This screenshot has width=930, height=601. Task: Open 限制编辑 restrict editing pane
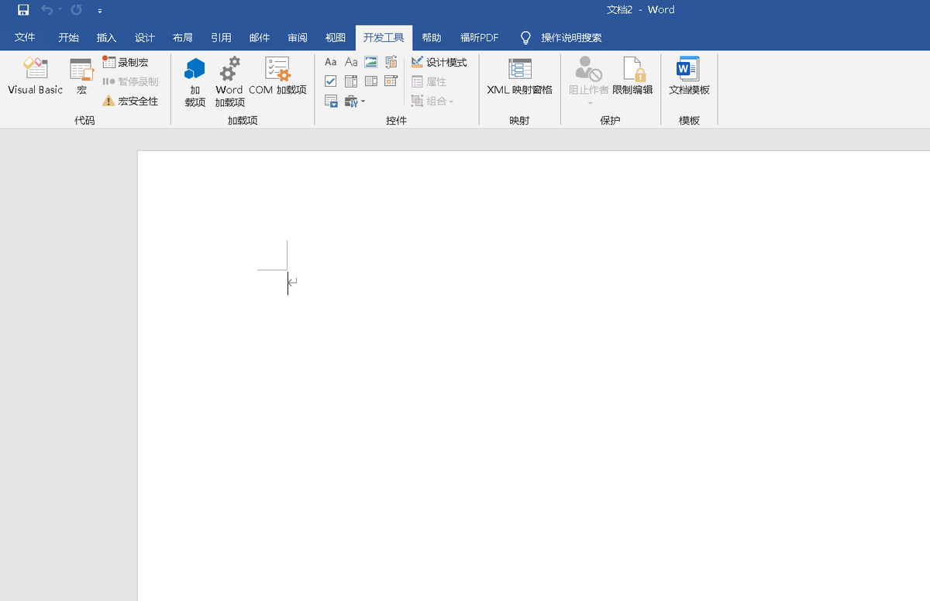pos(632,76)
